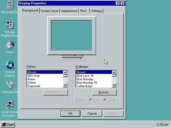171x128 pixels.
Task: Open the Start menu
Action: [x=8, y=125]
